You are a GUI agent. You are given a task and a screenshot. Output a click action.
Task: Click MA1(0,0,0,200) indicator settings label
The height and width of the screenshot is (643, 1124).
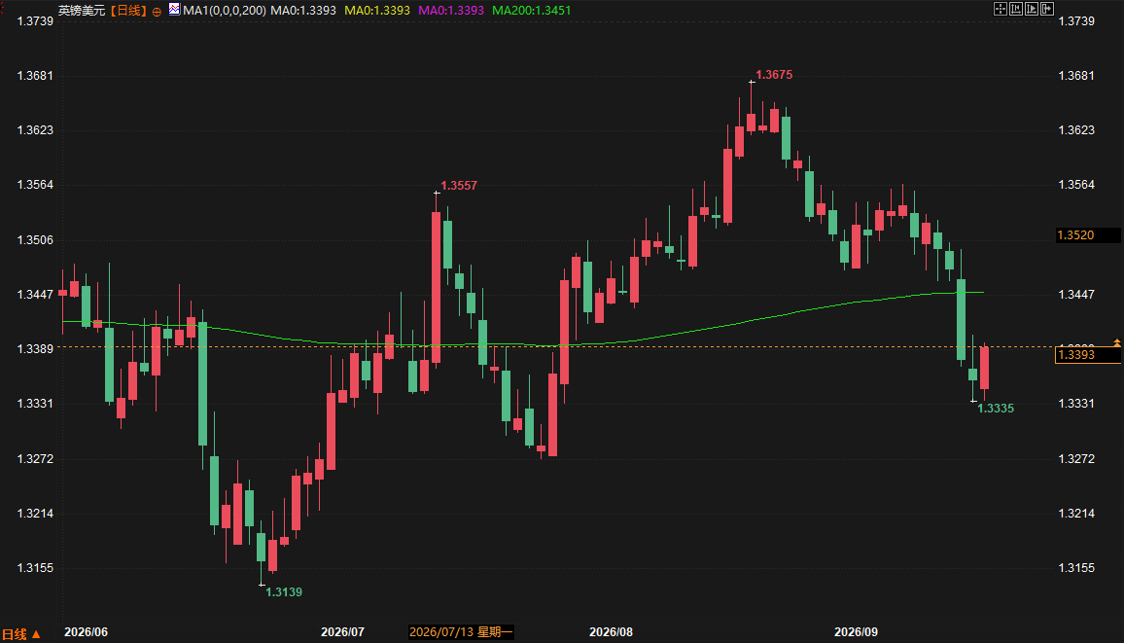[225, 11]
